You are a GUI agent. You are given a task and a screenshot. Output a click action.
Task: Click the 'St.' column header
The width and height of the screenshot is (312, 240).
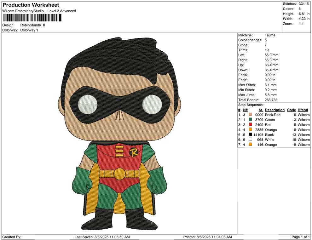click(x=261, y=110)
